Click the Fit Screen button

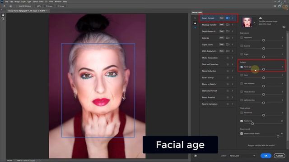(x=49, y=6)
